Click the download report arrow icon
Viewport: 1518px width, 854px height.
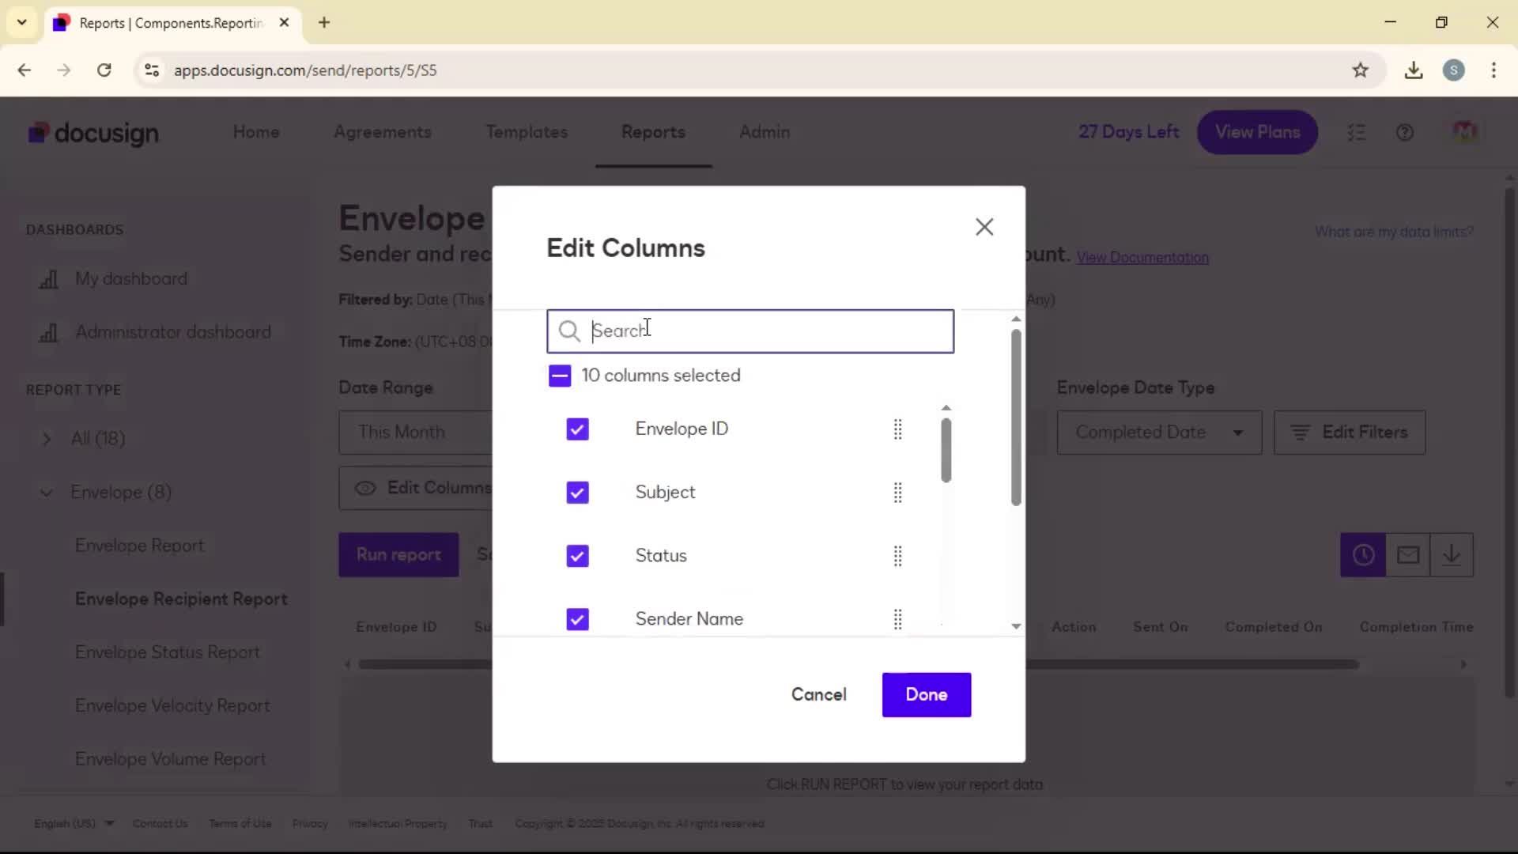[1451, 554]
